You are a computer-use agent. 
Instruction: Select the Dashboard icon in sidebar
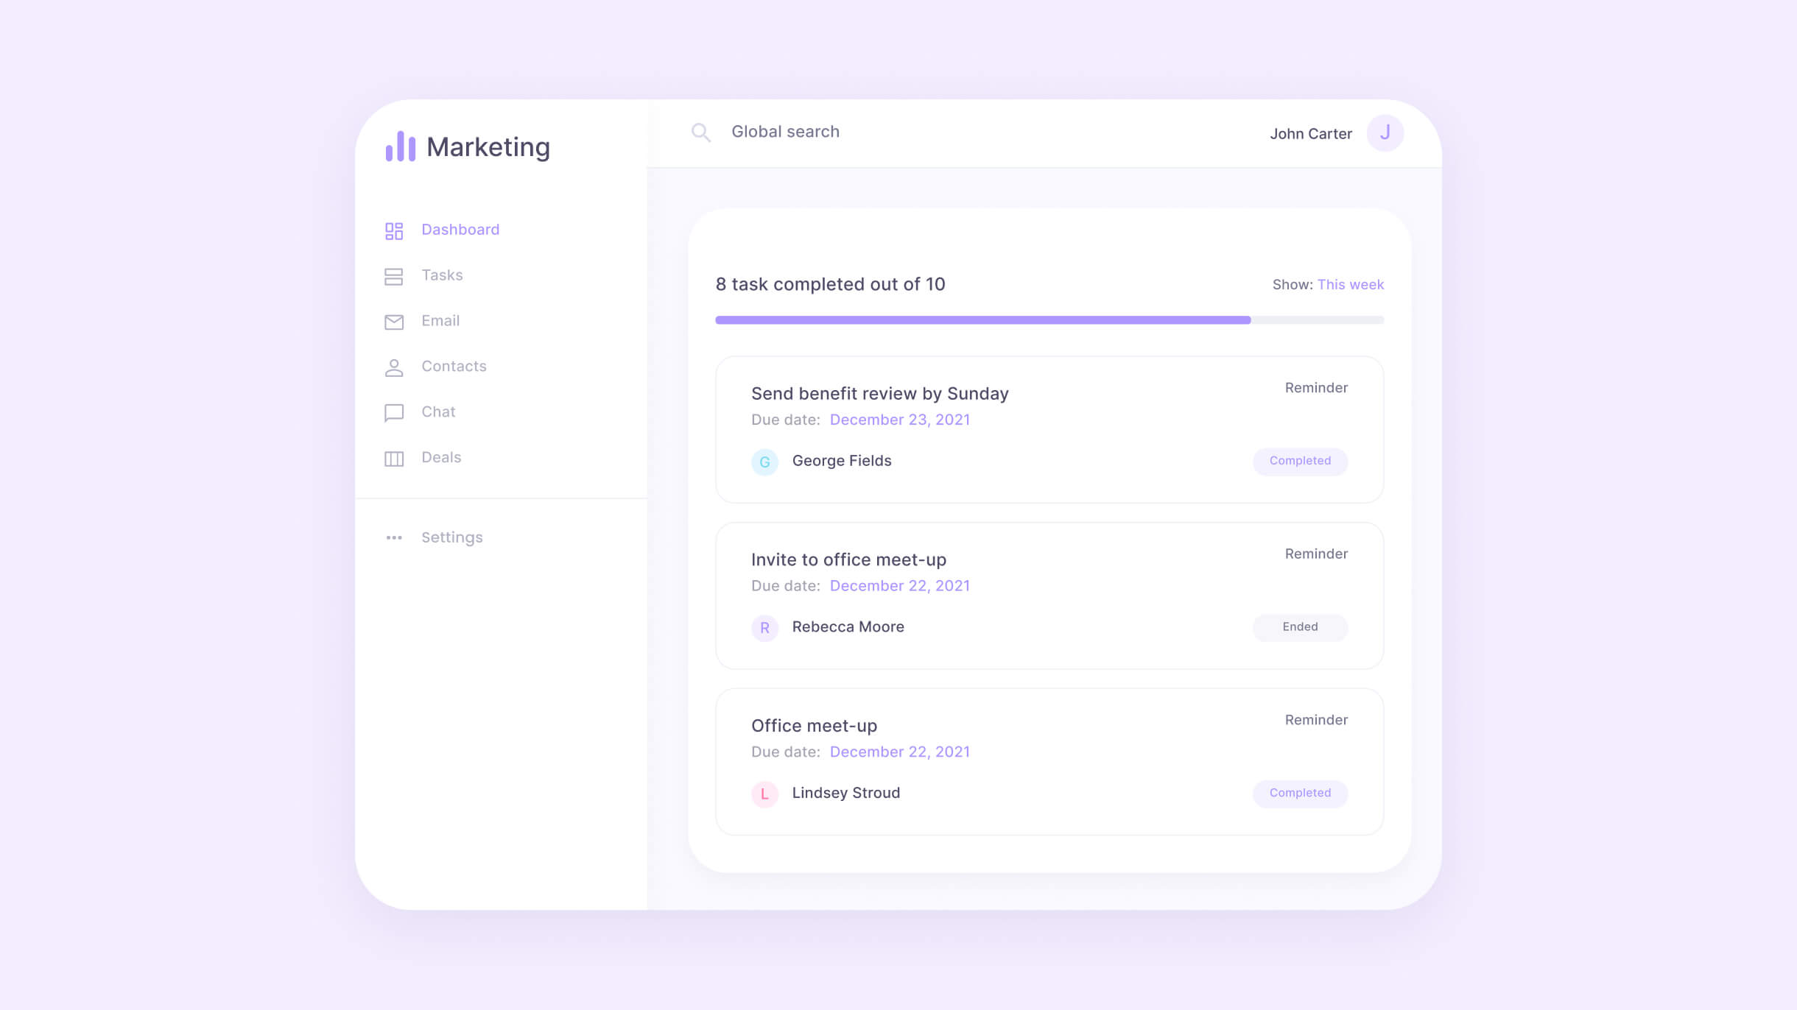click(x=394, y=230)
